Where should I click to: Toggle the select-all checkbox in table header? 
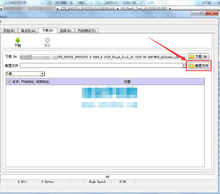tap(8, 82)
